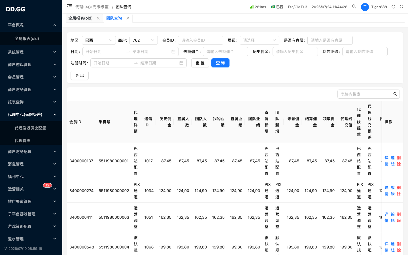
Task: Collapse the 代理中心(无限级差) menu
Action: tap(31, 114)
